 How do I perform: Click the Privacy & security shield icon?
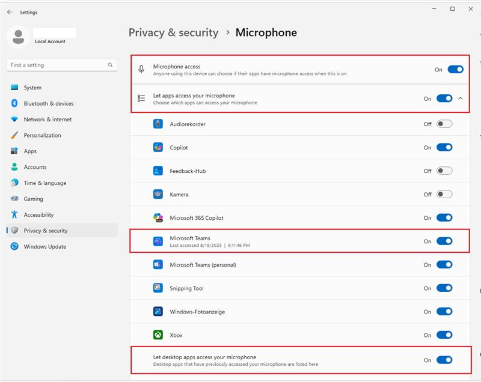pyautogui.click(x=14, y=231)
